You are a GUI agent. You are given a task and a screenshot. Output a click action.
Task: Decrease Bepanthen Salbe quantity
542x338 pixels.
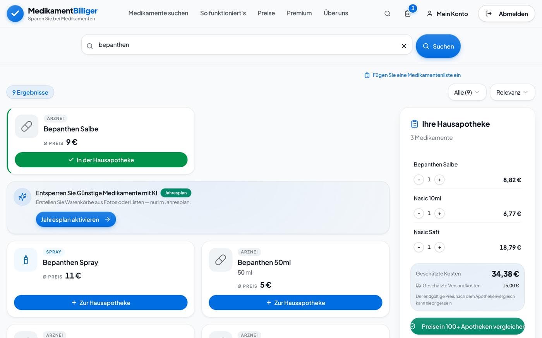coord(419,180)
